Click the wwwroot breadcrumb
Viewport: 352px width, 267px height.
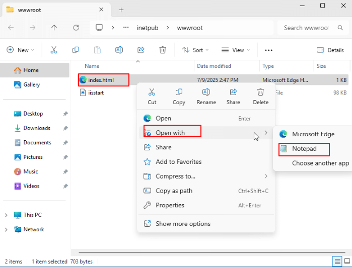pos(190,28)
